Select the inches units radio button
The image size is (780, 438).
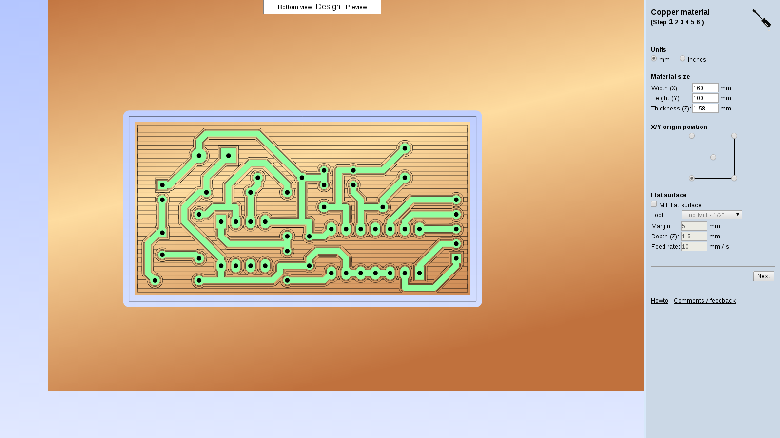682,58
